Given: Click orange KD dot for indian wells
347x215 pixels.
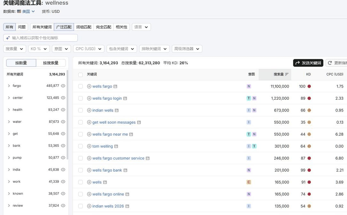Looking at the screenshot, I should pos(309,110).
